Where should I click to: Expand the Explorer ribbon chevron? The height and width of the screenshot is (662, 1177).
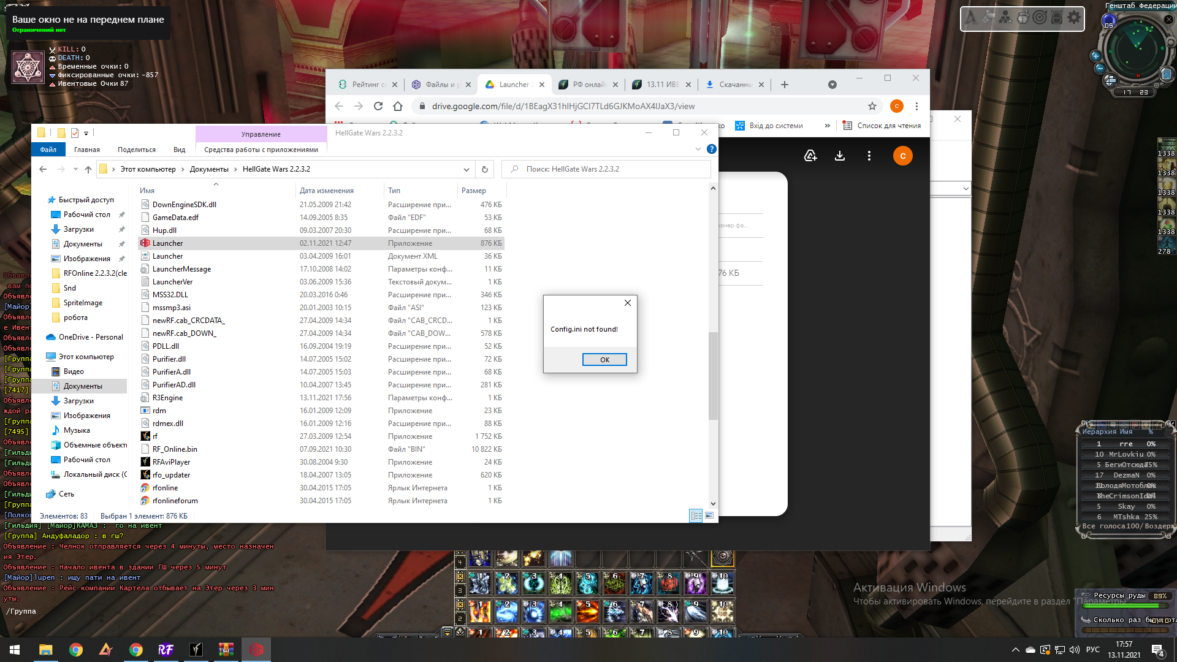[x=698, y=149]
